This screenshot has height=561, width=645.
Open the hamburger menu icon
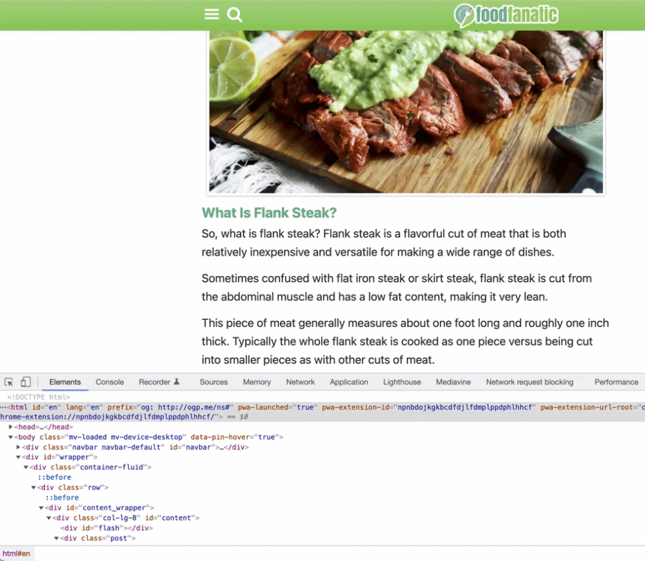pos(212,14)
